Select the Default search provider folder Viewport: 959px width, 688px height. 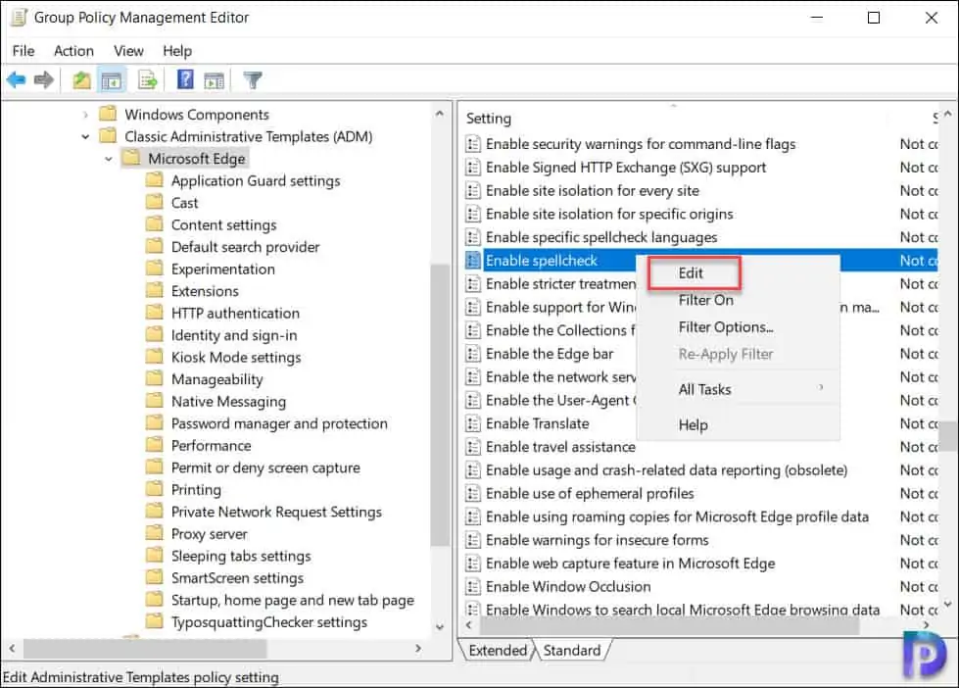(x=245, y=247)
